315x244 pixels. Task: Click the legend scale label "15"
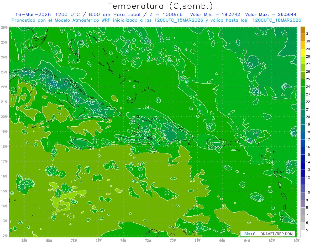308,155
